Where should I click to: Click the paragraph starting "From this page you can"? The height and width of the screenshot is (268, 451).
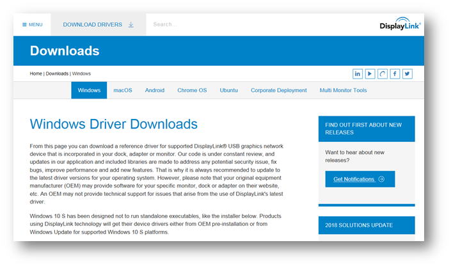point(157,174)
